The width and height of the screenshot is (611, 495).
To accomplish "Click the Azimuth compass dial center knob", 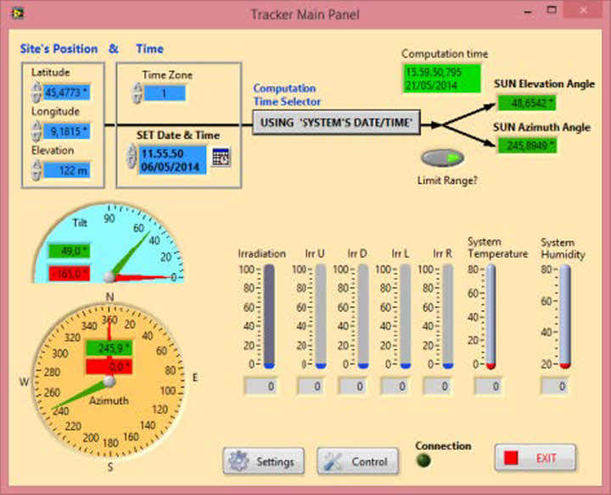I will coord(109,381).
